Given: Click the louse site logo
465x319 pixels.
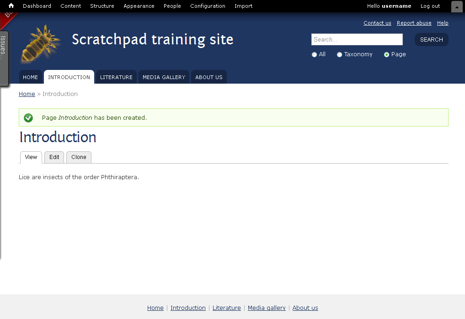Looking at the screenshot, I should point(41,44).
